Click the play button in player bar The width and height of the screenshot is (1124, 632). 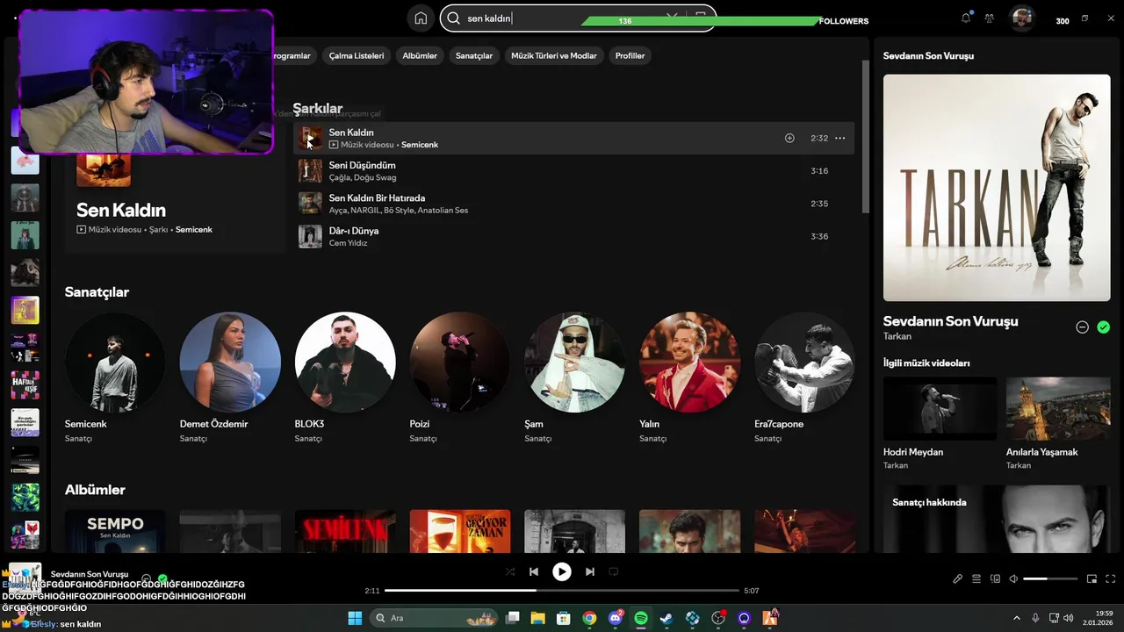562,571
